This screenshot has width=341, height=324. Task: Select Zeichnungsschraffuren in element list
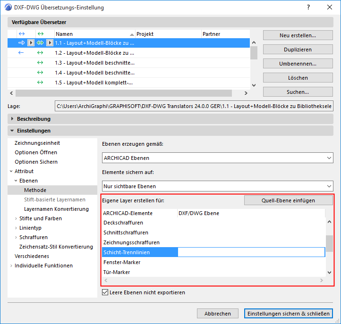[214, 242]
